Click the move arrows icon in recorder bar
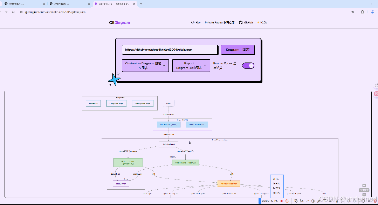This screenshot has height=205, width=378. point(363,201)
